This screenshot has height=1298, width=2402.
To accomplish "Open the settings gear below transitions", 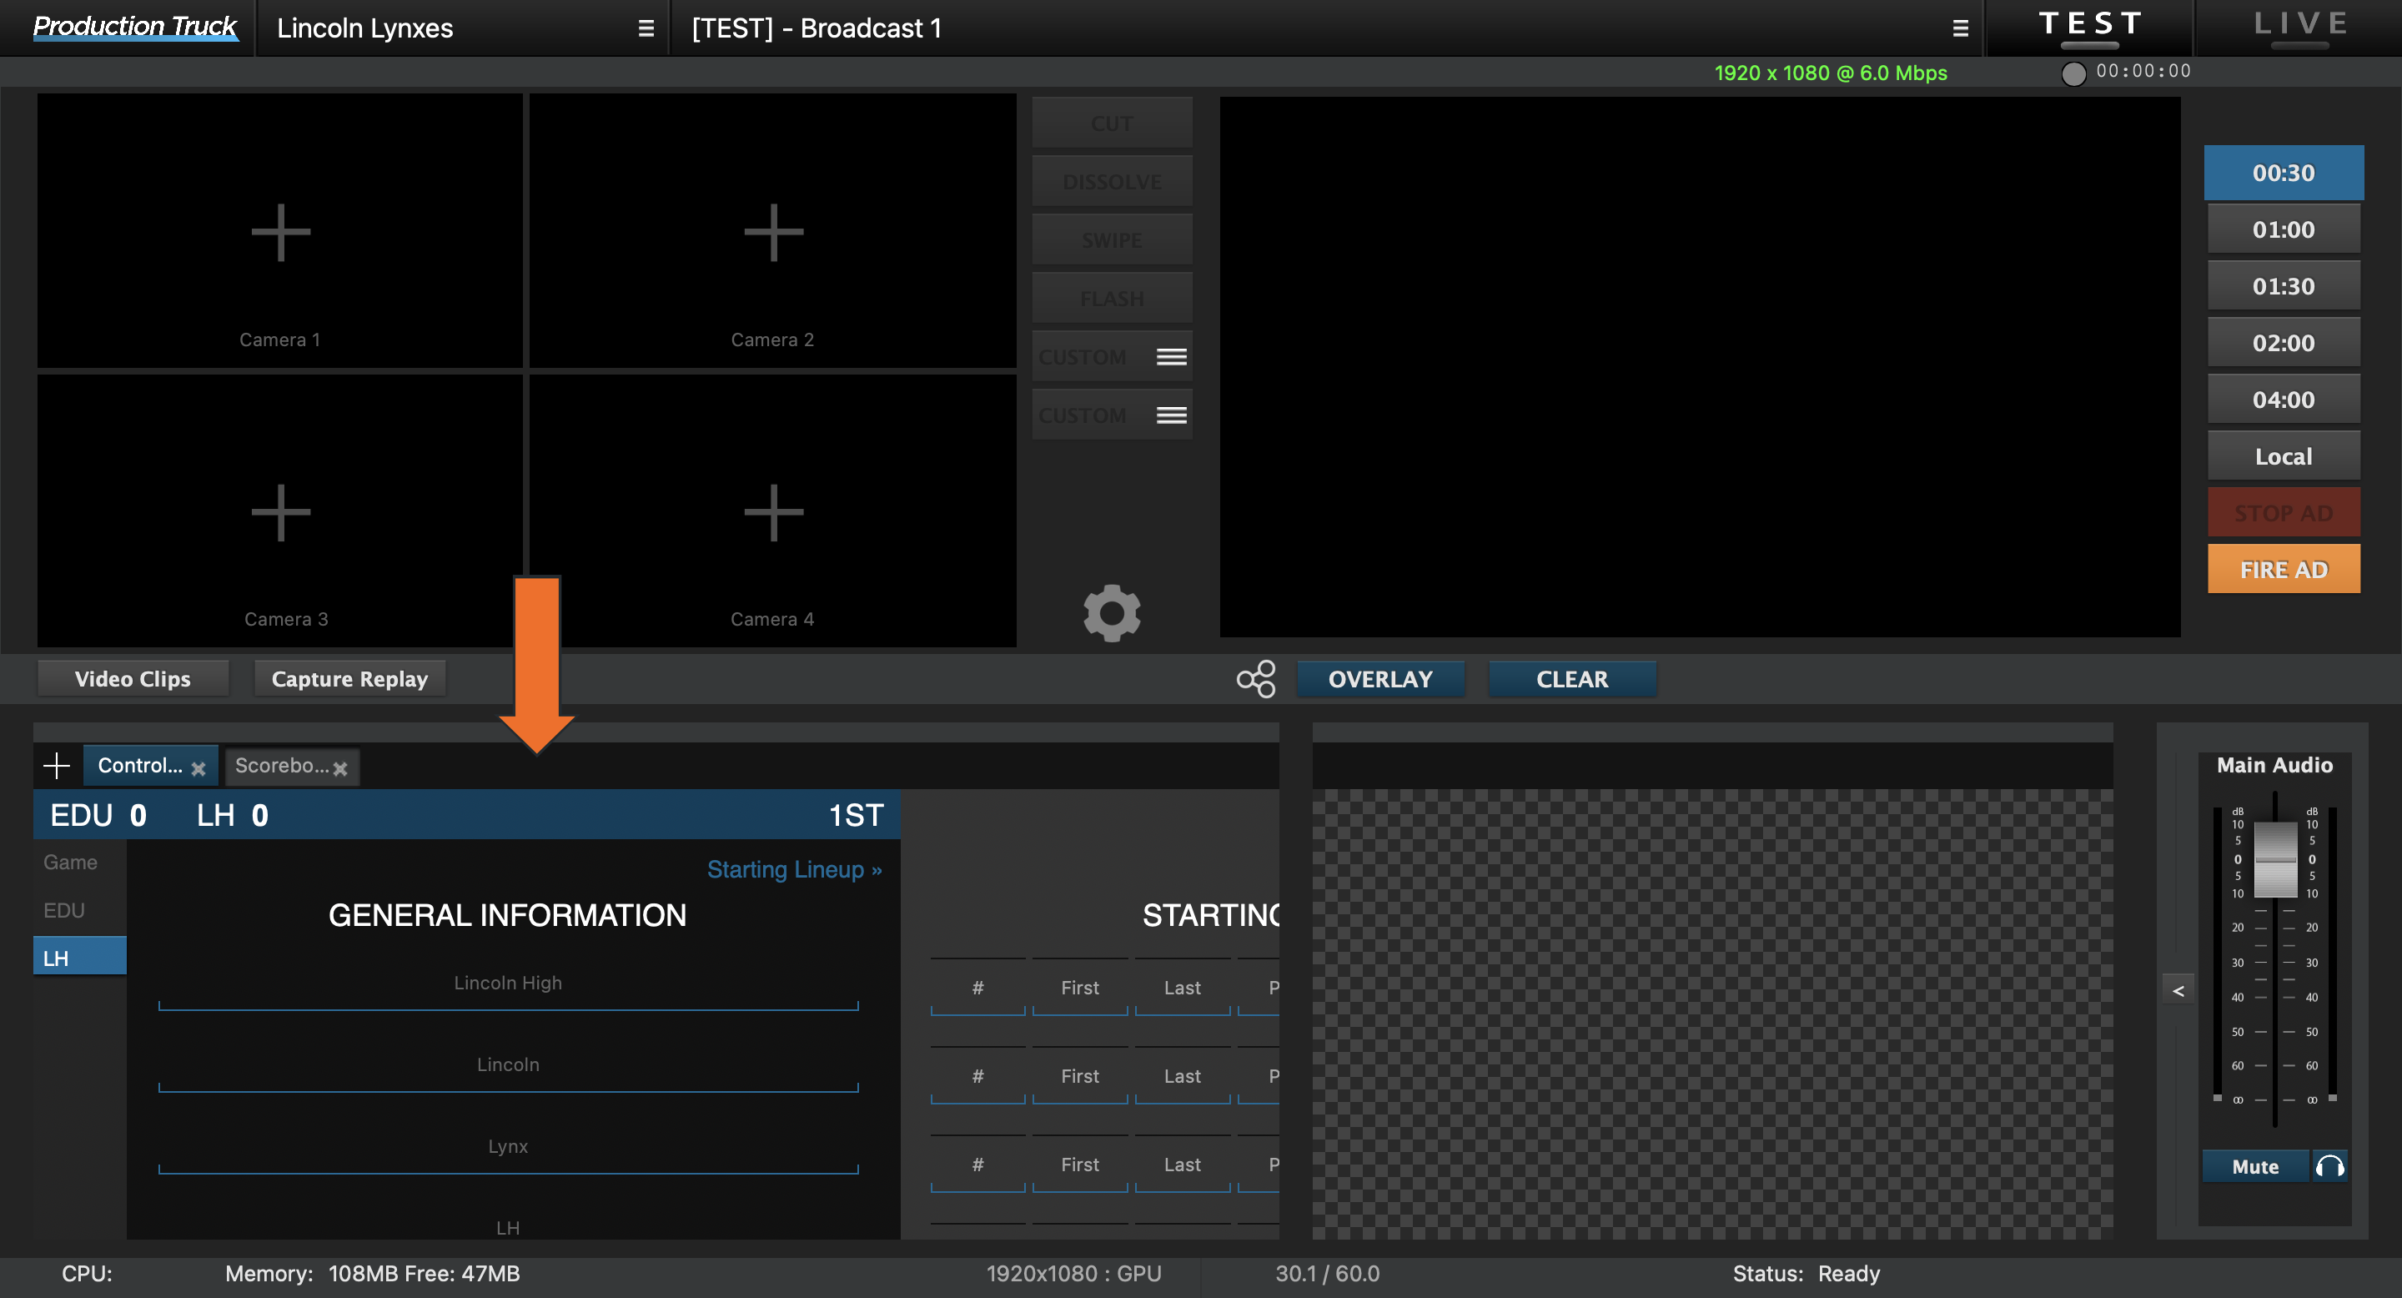I will [1112, 612].
